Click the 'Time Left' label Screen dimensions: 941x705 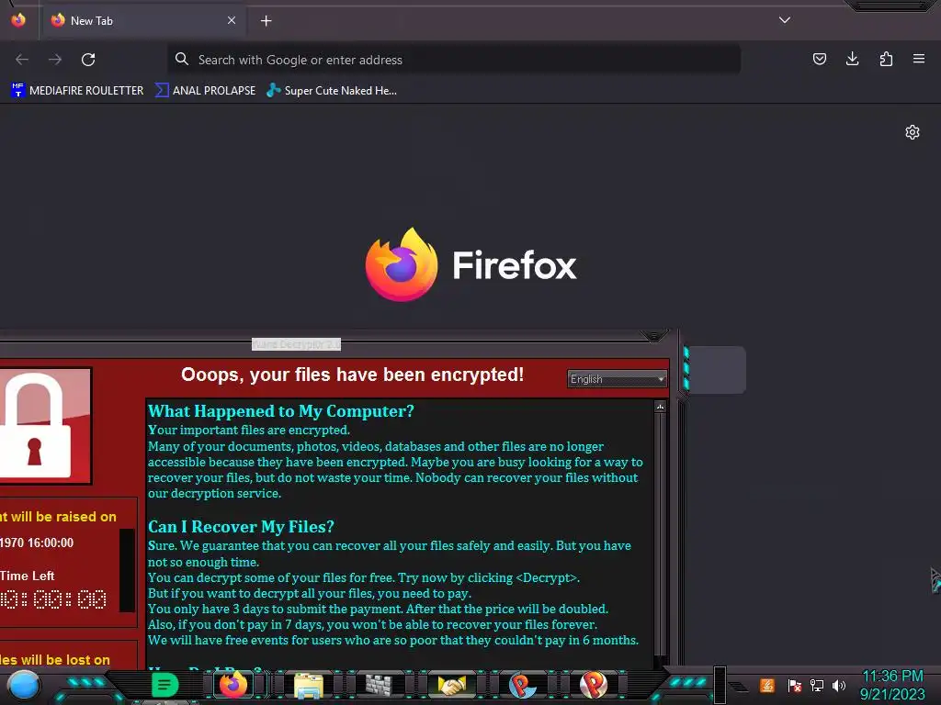click(x=27, y=576)
